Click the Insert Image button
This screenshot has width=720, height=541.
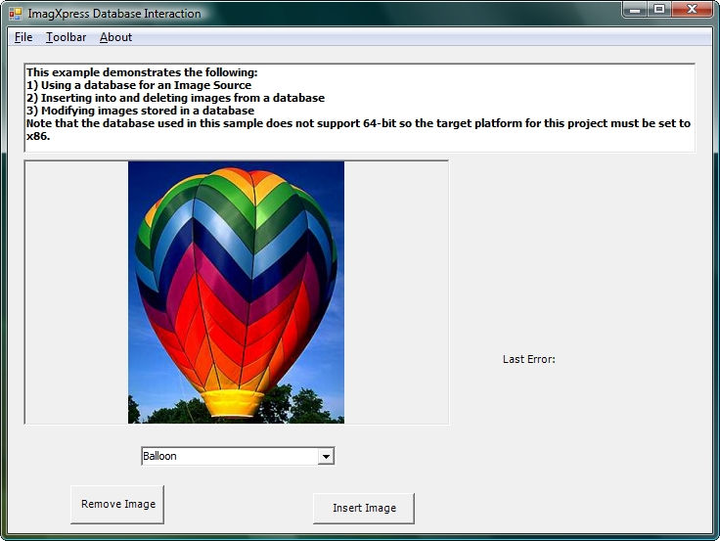coord(364,508)
